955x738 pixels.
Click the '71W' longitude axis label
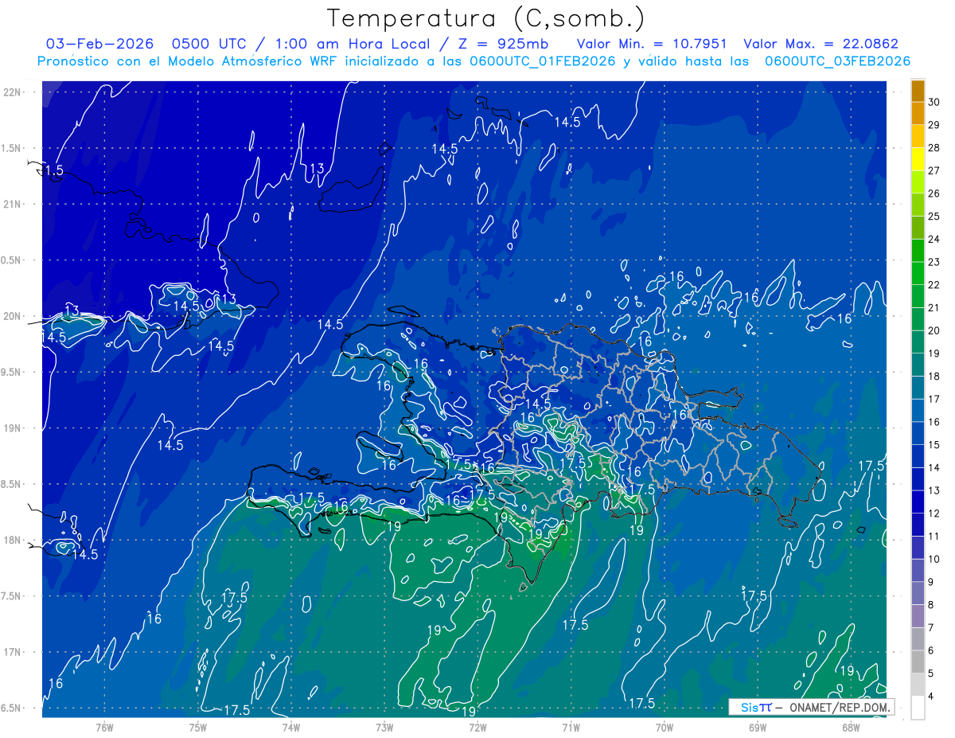(x=571, y=728)
